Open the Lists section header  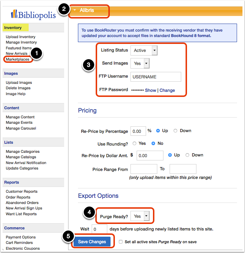point(33,142)
